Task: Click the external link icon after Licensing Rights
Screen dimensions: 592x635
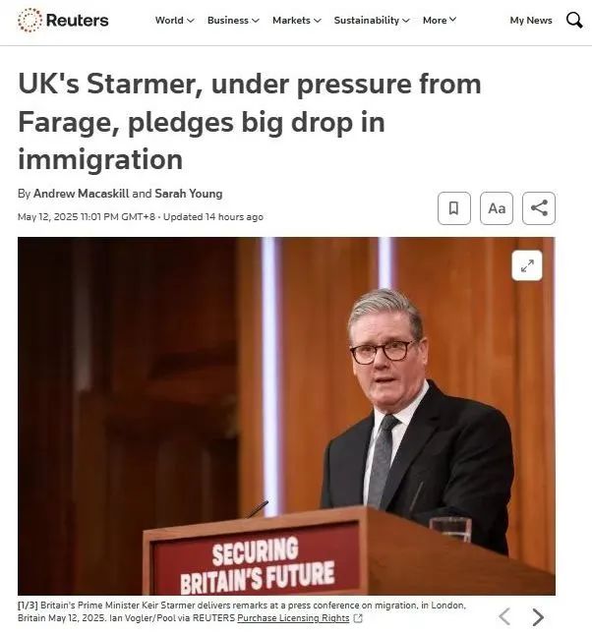Action: click(x=358, y=618)
